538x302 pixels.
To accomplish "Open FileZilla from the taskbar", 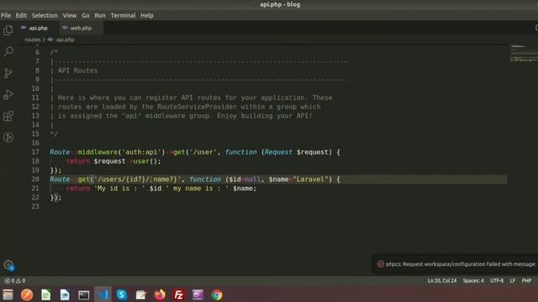I will (x=179, y=294).
